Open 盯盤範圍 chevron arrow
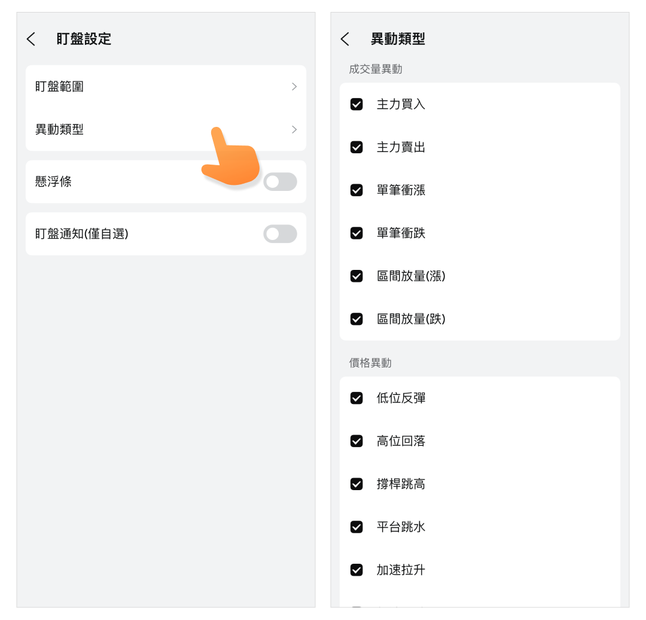 (x=294, y=87)
